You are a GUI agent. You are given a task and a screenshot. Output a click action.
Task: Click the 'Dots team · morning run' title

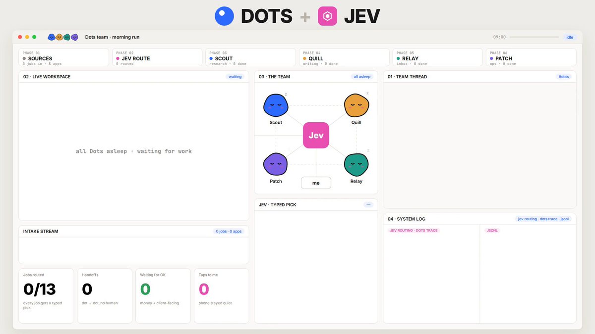(112, 37)
